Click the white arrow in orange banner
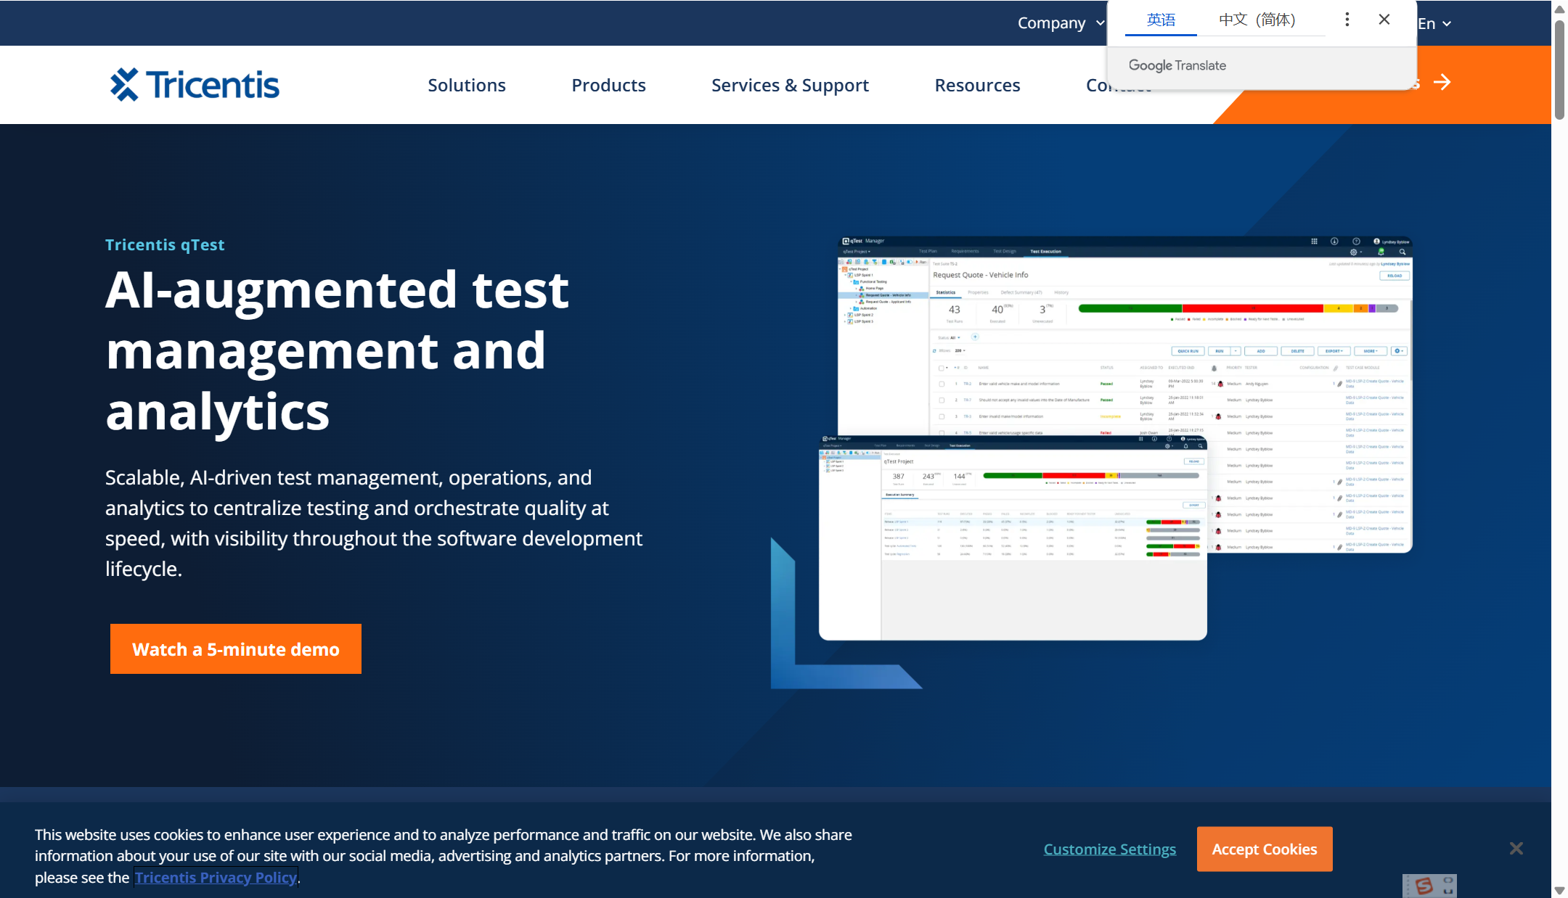 (x=1442, y=83)
